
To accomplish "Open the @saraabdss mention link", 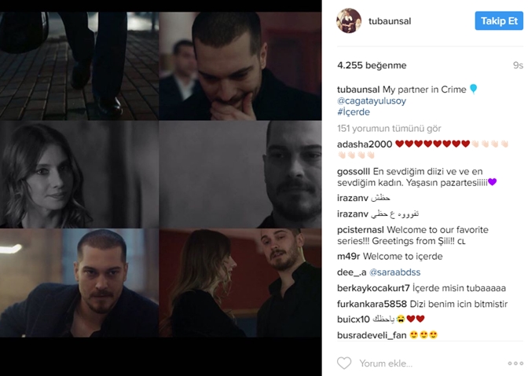I will tap(394, 272).
